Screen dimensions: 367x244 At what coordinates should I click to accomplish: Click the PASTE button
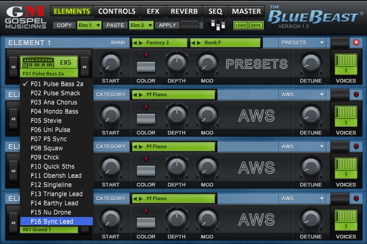pyautogui.click(x=115, y=25)
